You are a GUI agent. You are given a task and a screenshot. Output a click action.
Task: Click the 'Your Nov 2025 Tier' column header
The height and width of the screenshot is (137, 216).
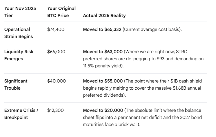coord(20,12)
